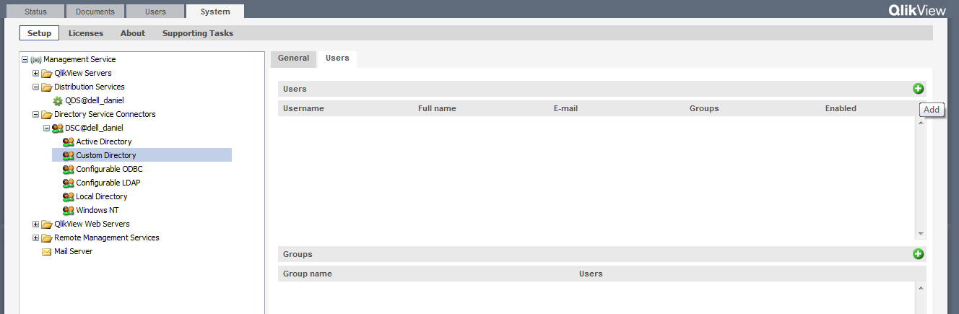Select Mail Server in the tree
Image resolution: width=959 pixels, height=314 pixels.
click(x=74, y=251)
